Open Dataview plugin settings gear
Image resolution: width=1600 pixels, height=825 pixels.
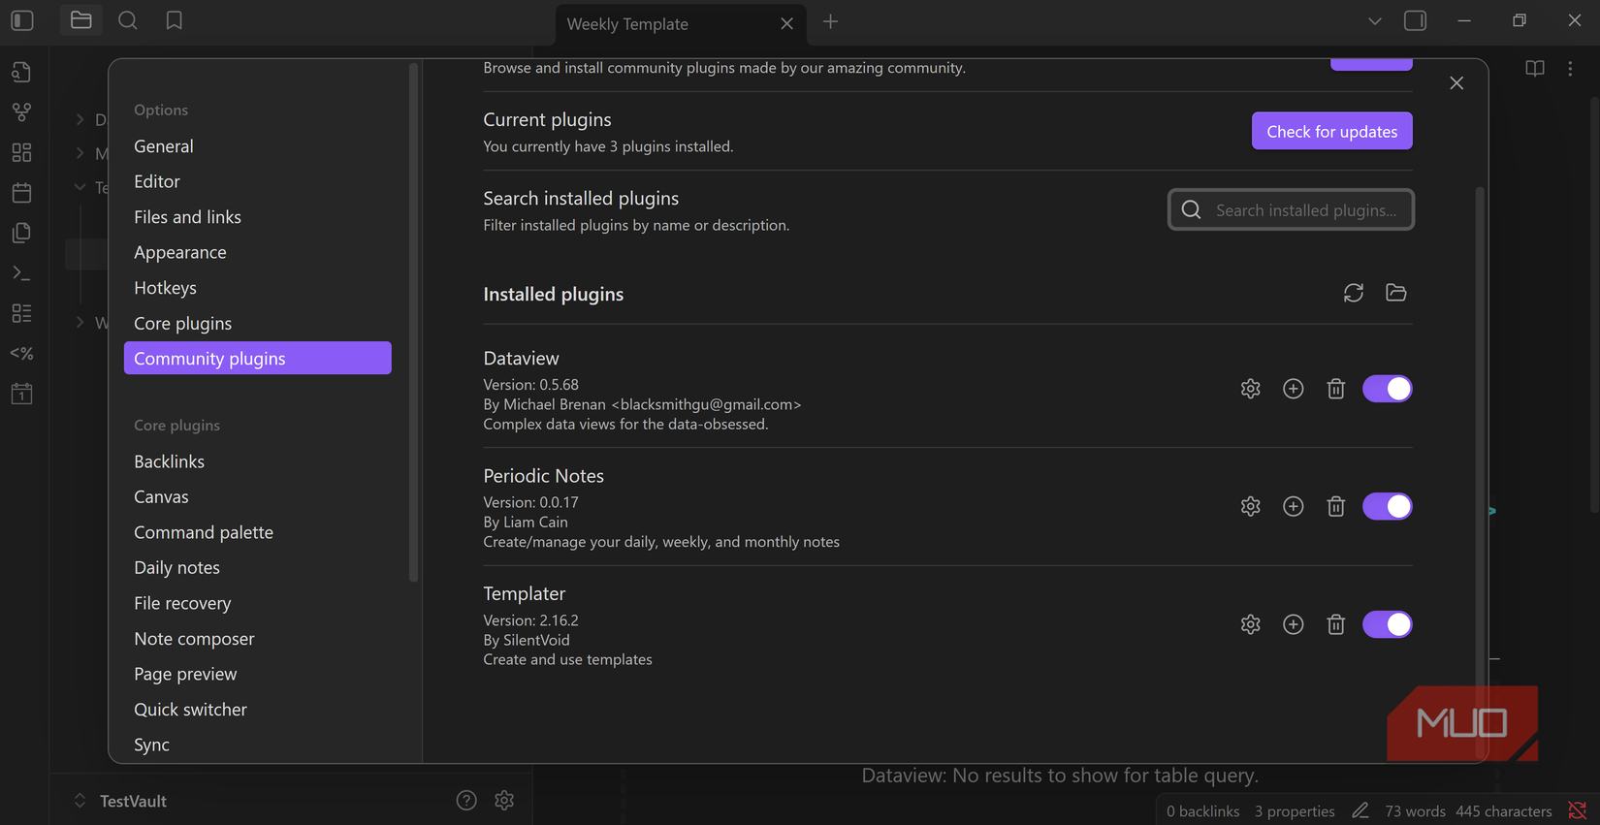(x=1250, y=389)
